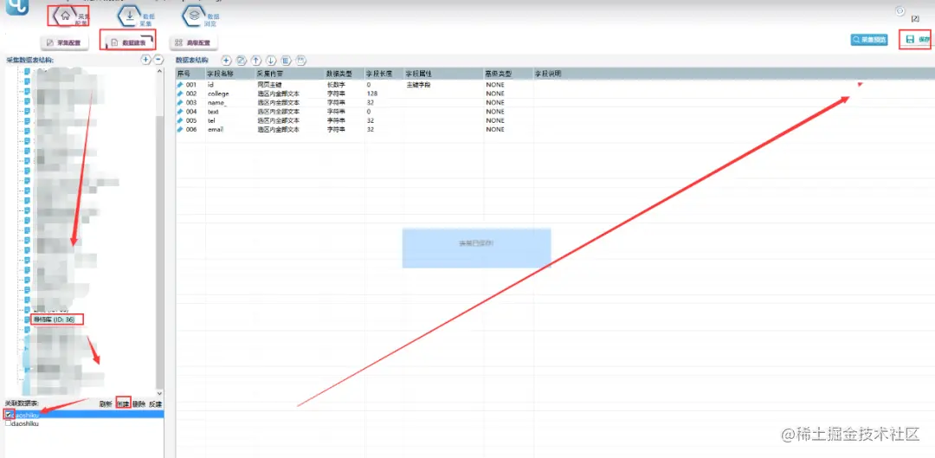Move the field down with the down-arrow icon

pyautogui.click(x=271, y=61)
